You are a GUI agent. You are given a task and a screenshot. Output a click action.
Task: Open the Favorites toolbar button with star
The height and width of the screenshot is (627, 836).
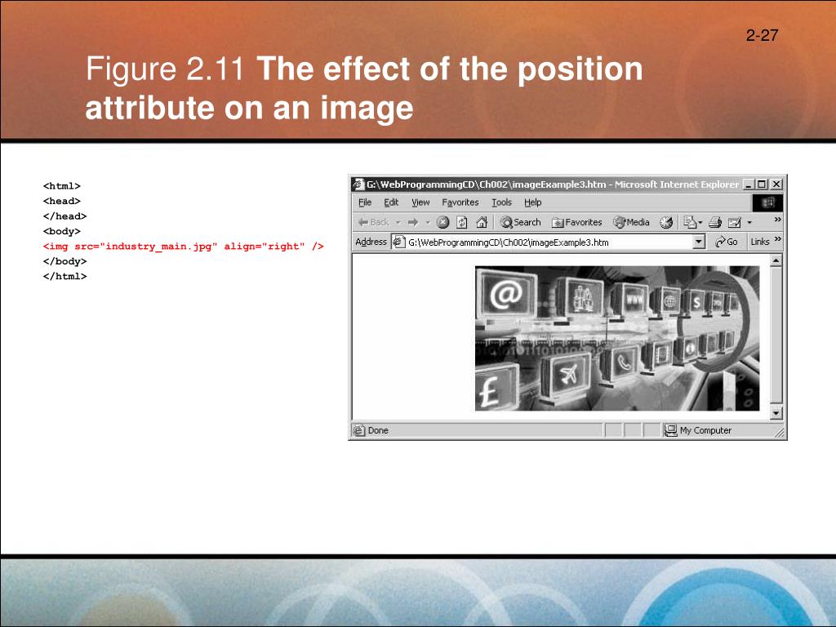(x=577, y=222)
